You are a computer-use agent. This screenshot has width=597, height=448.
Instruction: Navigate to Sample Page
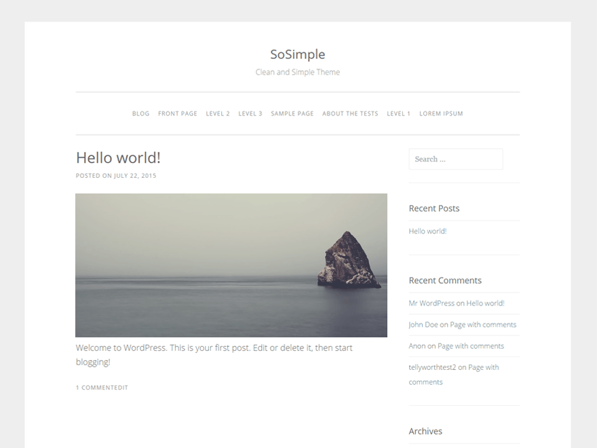(x=292, y=113)
